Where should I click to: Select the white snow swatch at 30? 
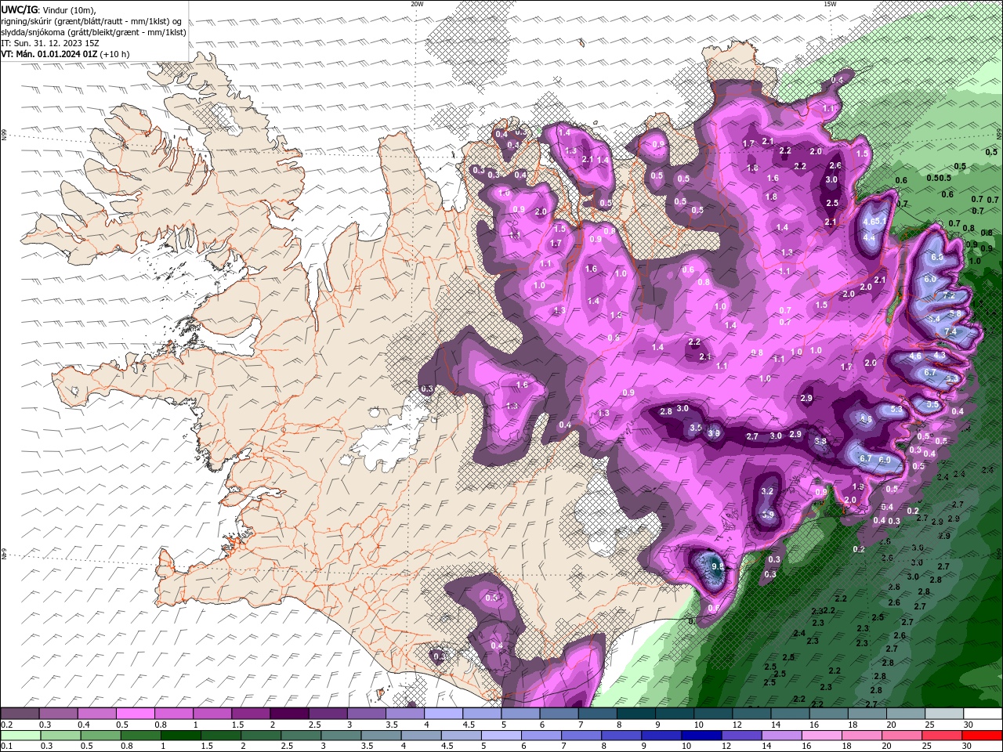click(x=983, y=714)
